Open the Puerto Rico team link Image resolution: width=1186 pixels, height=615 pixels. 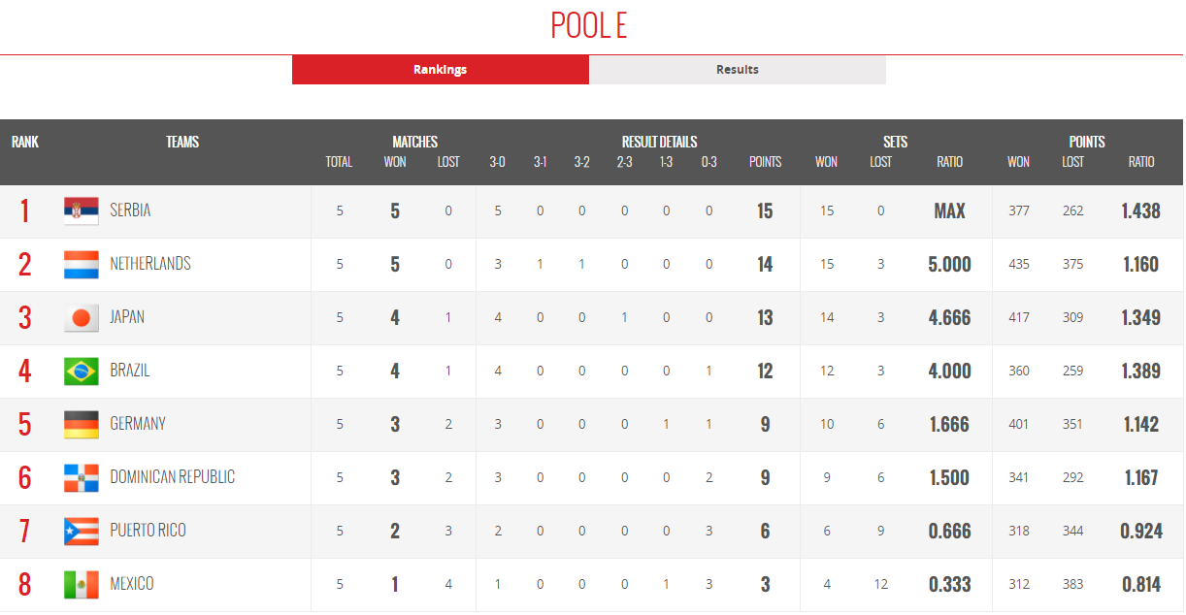pyautogui.click(x=148, y=531)
